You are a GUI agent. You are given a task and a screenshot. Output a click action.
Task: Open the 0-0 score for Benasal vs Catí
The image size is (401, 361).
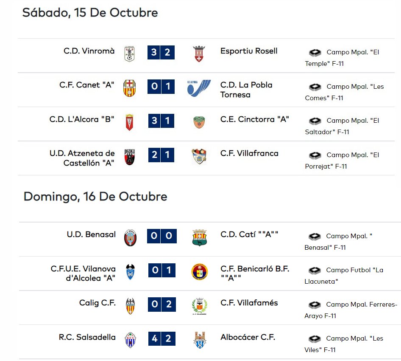pyautogui.click(x=162, y=236)
